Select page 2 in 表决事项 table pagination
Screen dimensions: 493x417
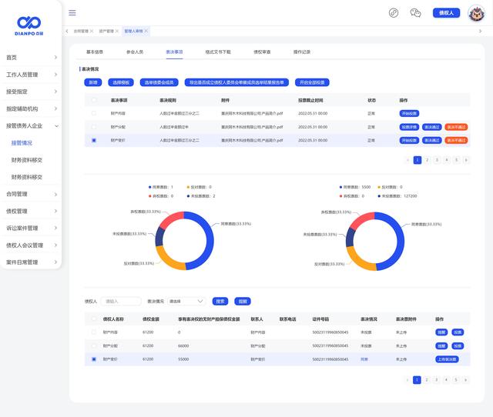[x=427, y=160]
